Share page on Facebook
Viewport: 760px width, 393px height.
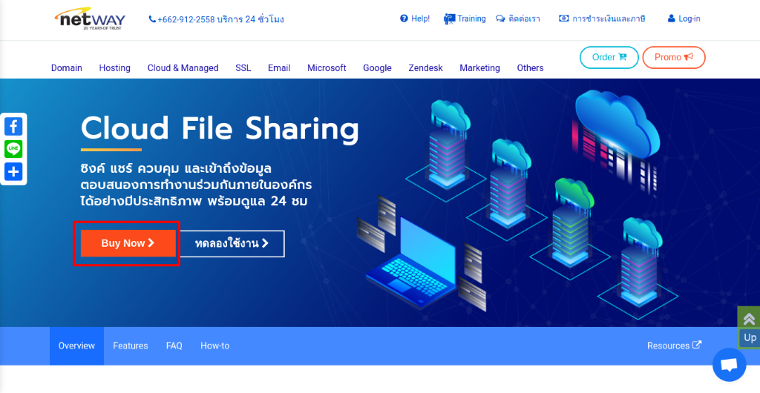tap(13, 127)
